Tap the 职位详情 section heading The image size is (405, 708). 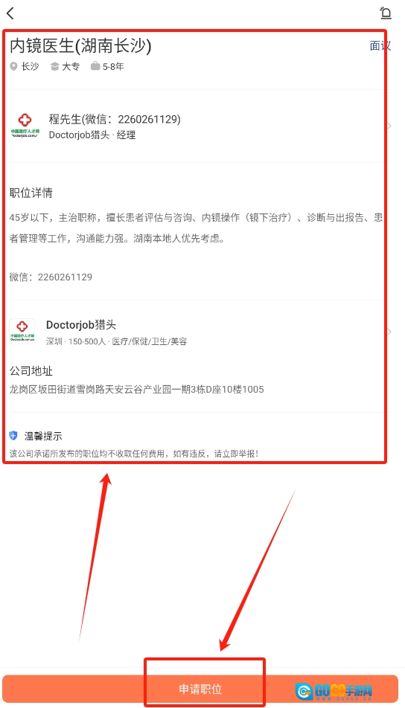pos(31,193)
